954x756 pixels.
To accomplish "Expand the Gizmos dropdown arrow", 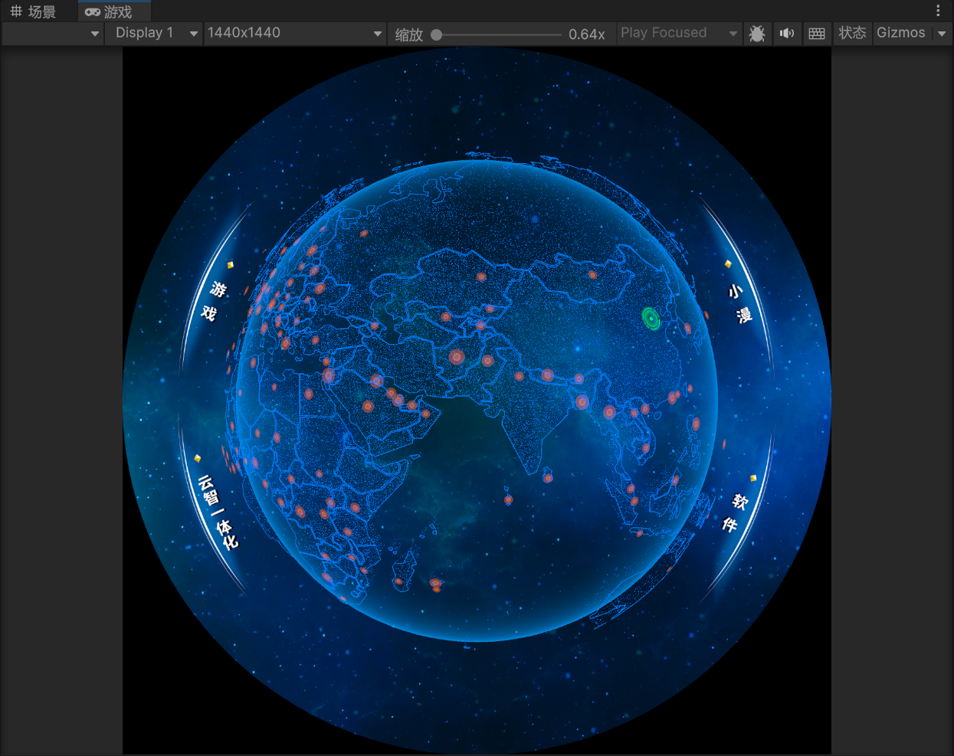I will [x=942, y=34].
